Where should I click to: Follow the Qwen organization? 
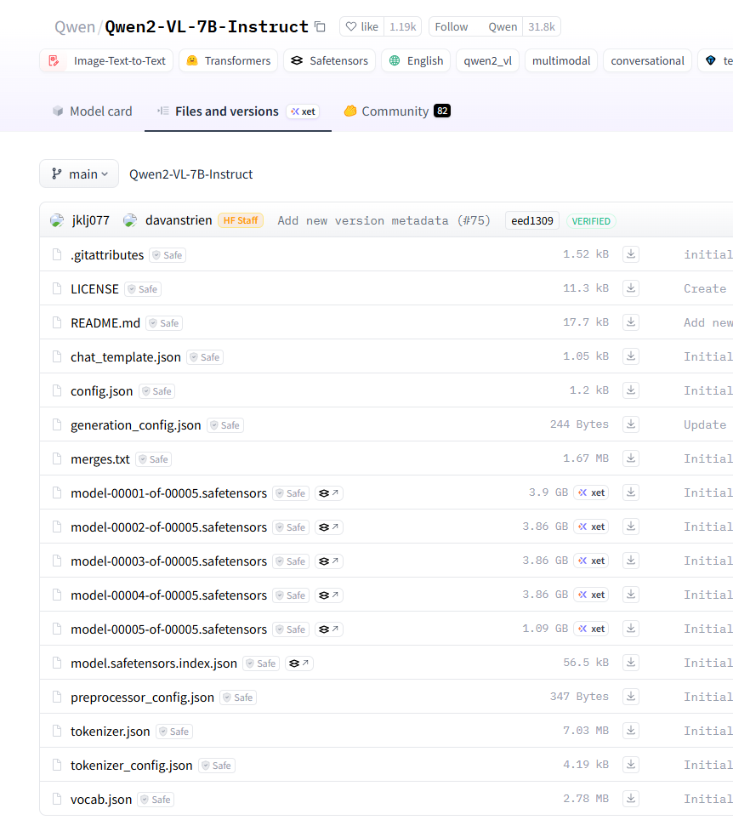452,26
